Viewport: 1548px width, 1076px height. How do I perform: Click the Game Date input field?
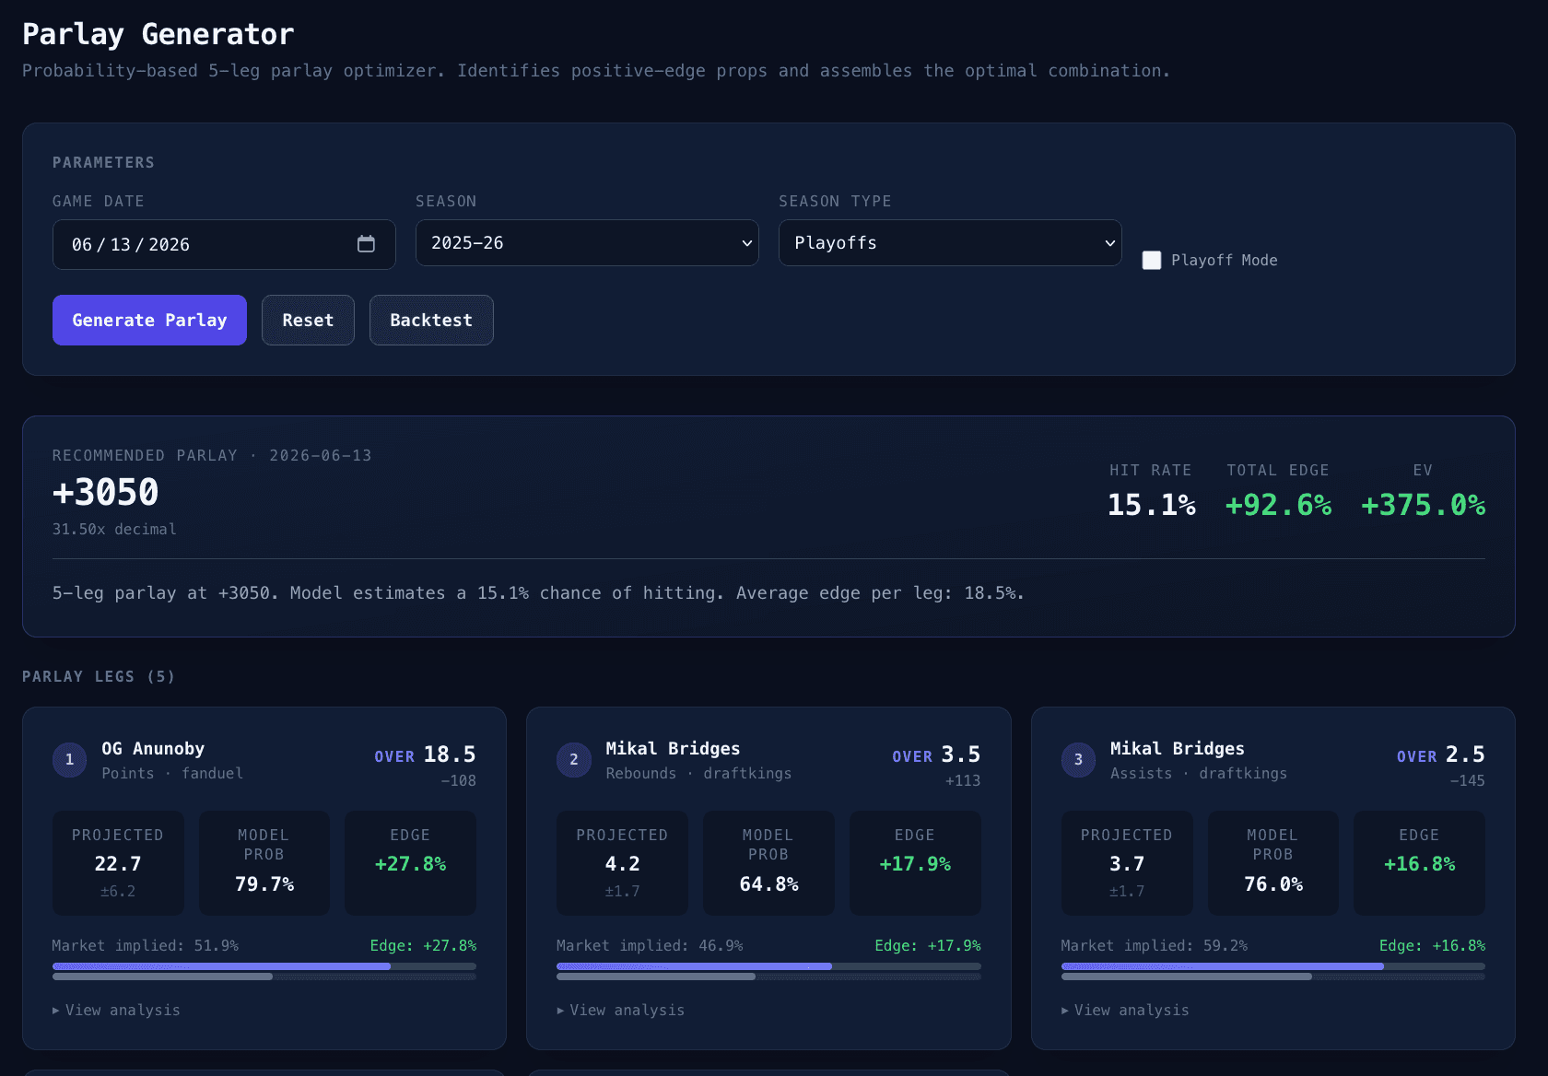[x=224, y=244]
